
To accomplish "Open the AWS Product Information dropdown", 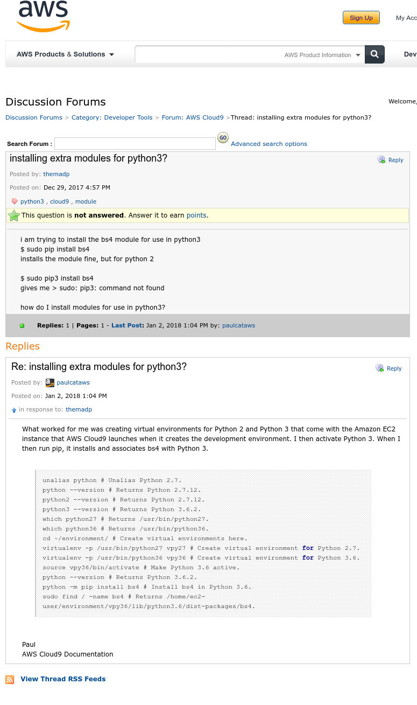I will point(322,55).
